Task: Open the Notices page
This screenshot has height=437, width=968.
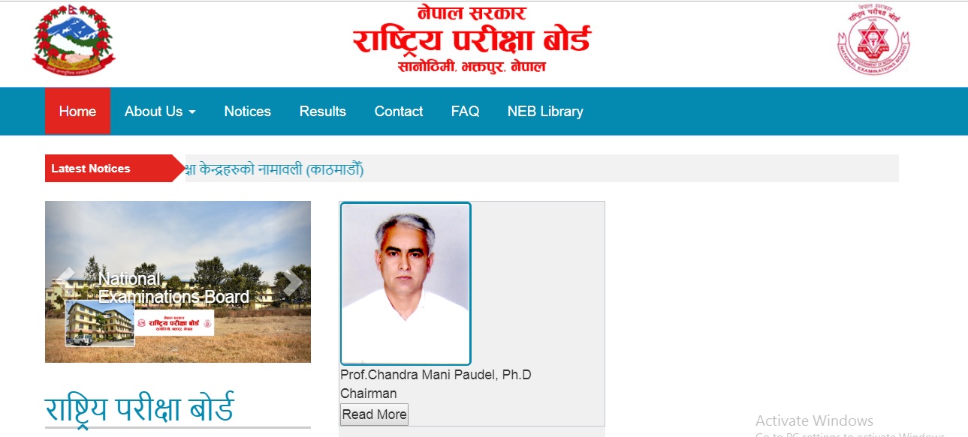Action: click(247, 111)
